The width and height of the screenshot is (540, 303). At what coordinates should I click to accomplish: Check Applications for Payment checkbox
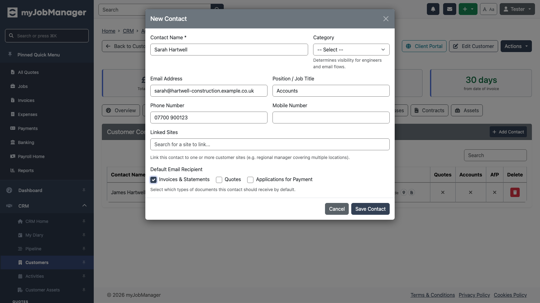(250, 180)
